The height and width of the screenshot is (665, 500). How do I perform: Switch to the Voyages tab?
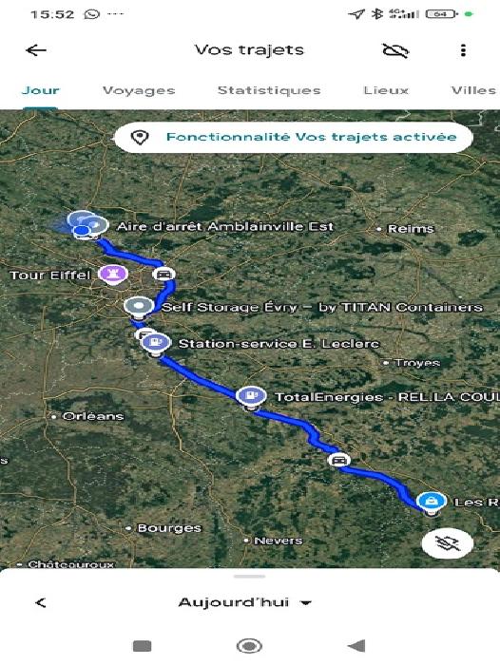coord(139,90)
